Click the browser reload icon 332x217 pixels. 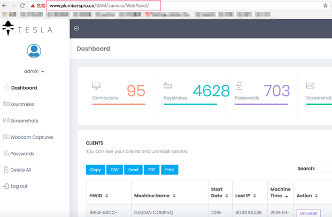coord(22,6)
